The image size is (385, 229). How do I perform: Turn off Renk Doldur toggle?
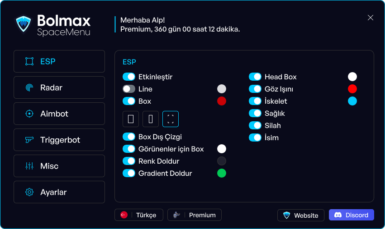tap(129, 161)
